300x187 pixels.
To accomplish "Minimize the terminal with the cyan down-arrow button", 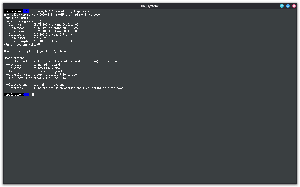I will (x=282, y=6).
